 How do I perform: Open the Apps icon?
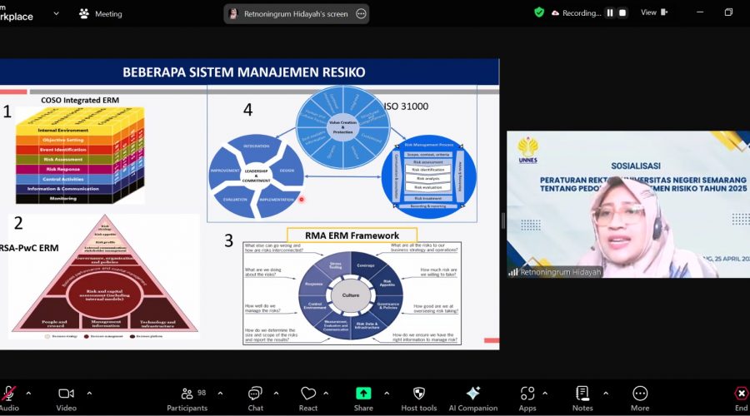click(x=527, y=394)
